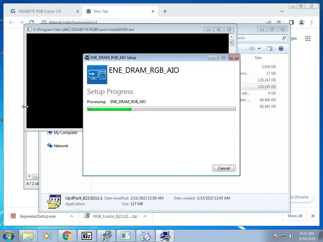
Task: Switch to GIGABYTE RGB Fusion 2.0 tab
Action: click(x=39, y=11)
